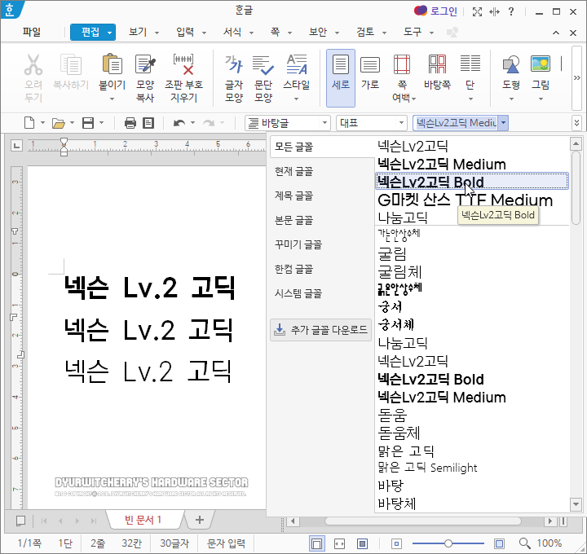Click the Copy (복사하기) icon
This screenshot has width=587, height=554.
pyautogui.click(x=71, y=64)
